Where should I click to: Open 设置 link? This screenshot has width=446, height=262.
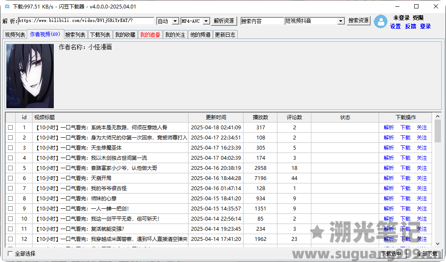[x=395, y=26]
